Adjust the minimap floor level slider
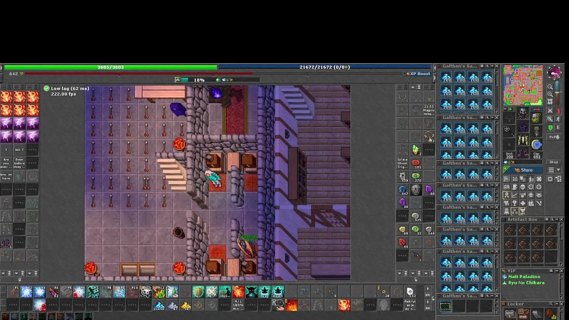569x320 pixels. point(558,92)
